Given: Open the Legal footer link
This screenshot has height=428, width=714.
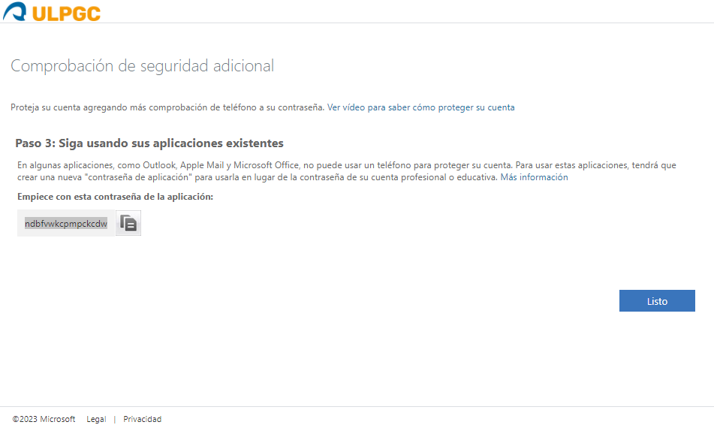Looking at the screenshot, I should [x=96, y=419].
